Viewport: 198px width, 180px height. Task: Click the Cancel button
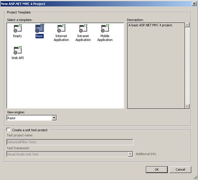[x=180, y=170]
